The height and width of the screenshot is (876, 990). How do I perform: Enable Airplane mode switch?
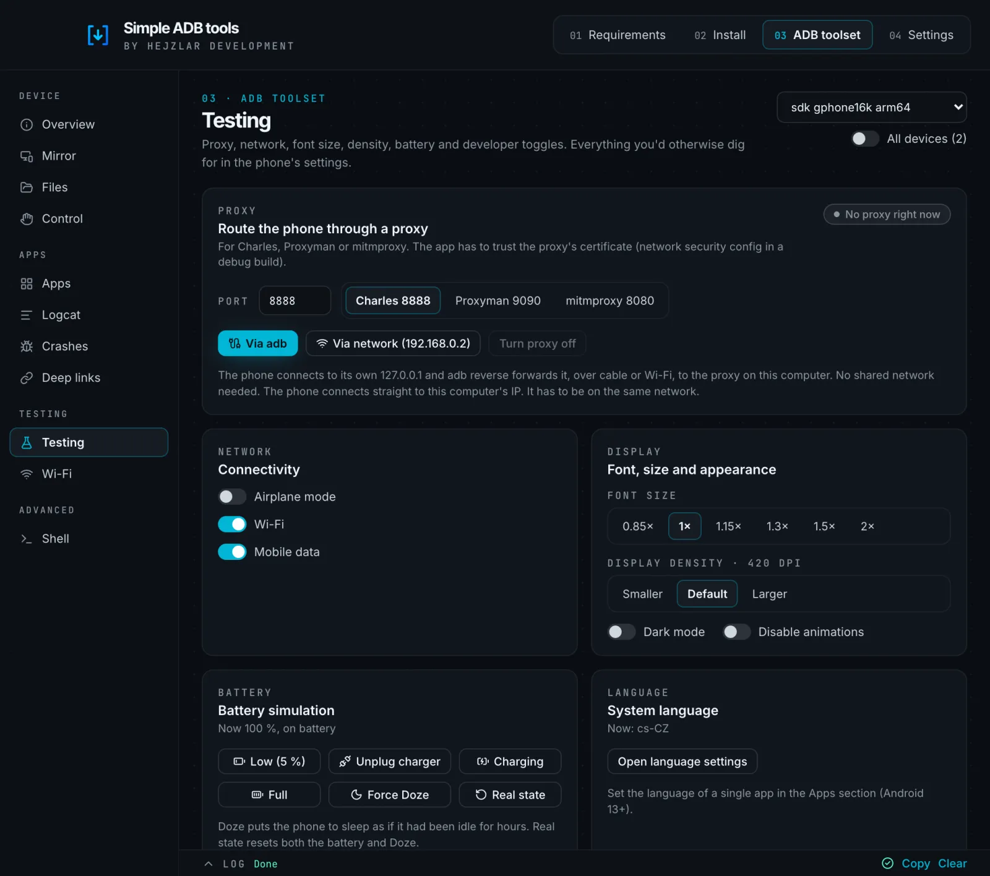coord(232,497)
